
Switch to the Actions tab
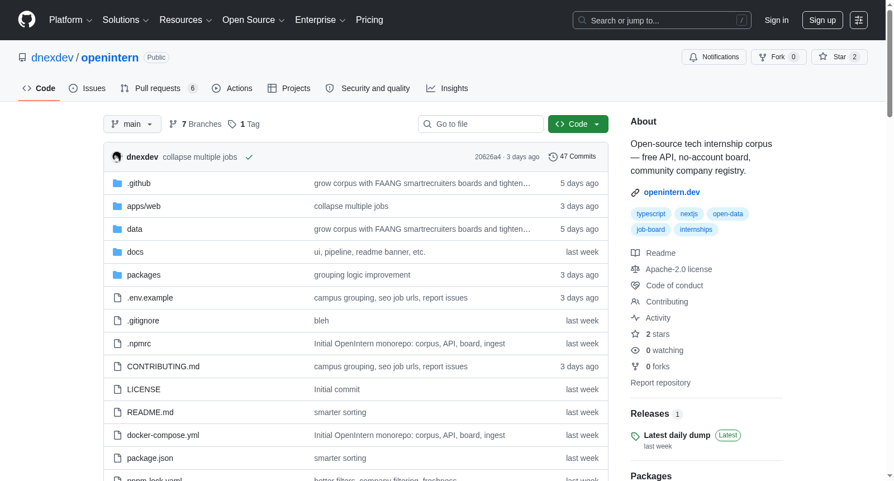coord(232,88)
